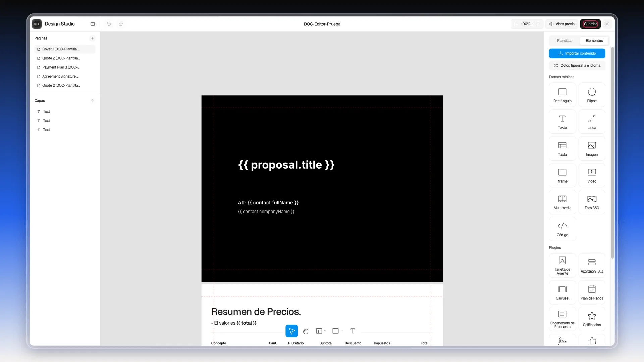Toggle Vista previa mode
644x362 pixels.
coord(562,24)
